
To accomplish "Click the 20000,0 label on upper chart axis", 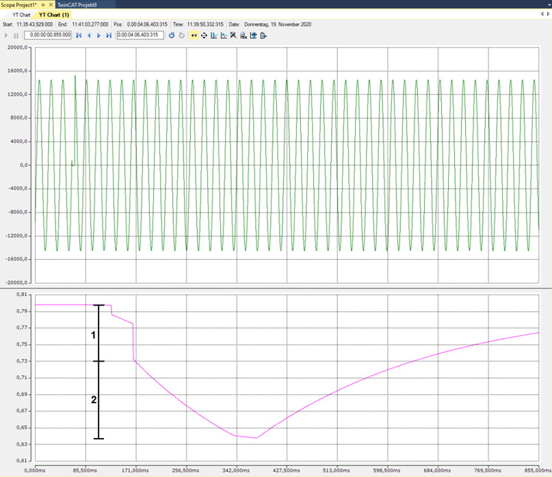I will click(17, 47).
